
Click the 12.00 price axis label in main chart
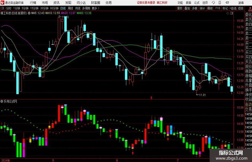click(240, 93)
